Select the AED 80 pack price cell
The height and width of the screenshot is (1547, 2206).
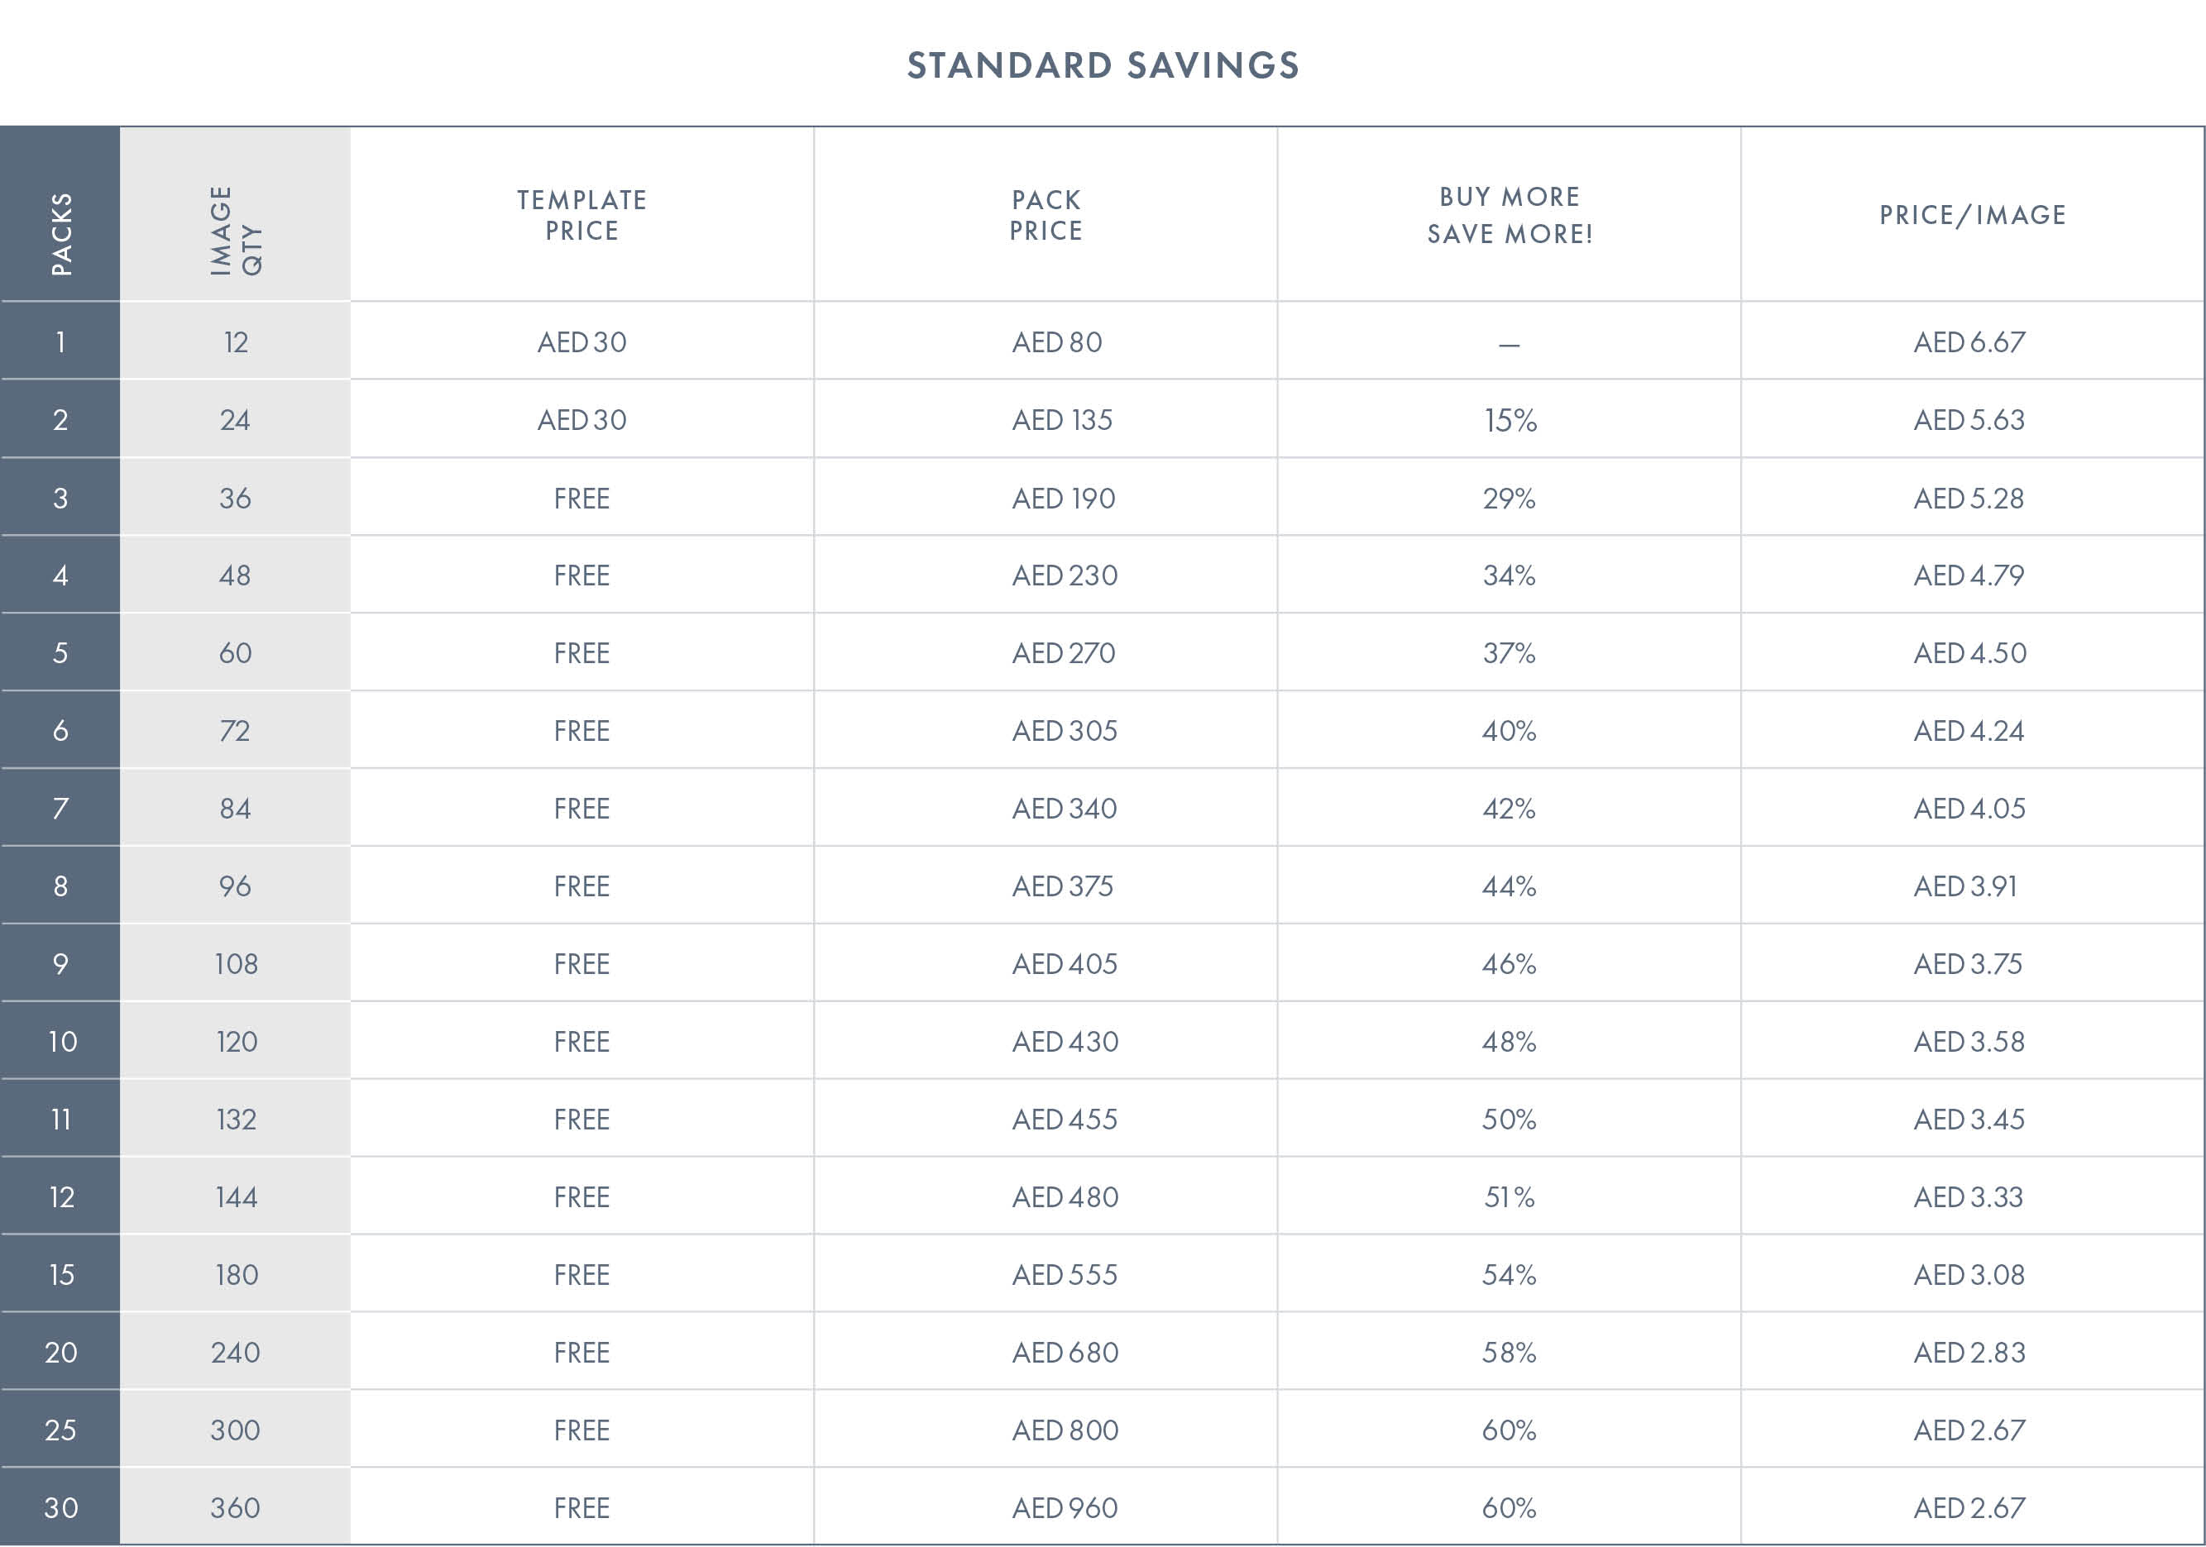pyautogui.click(x=1057, y=341)
